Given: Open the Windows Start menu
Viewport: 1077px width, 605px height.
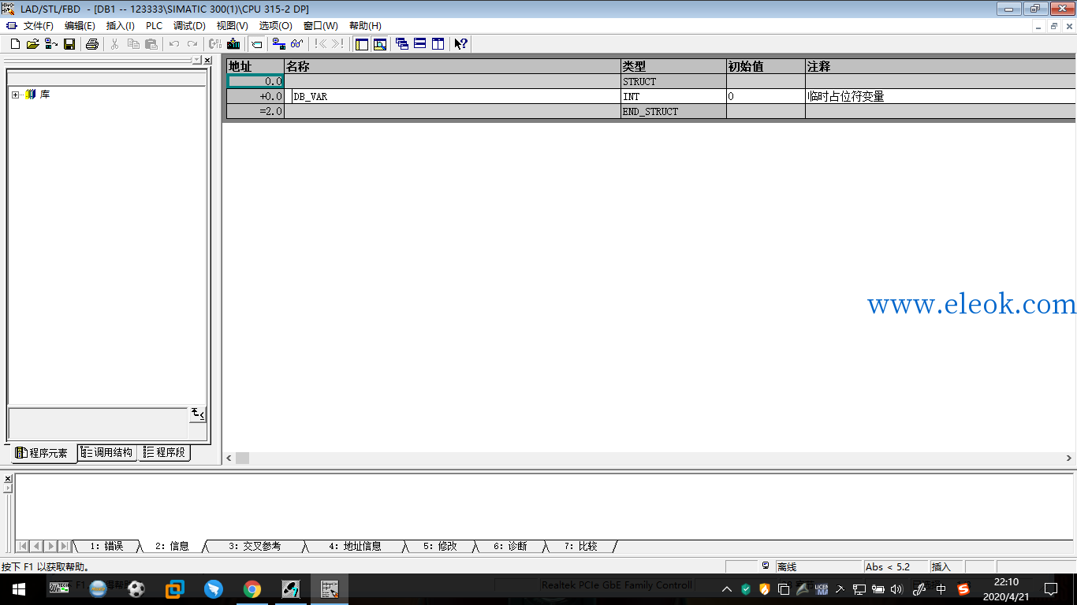Looking at the screenshot, I should pos(18,589).
